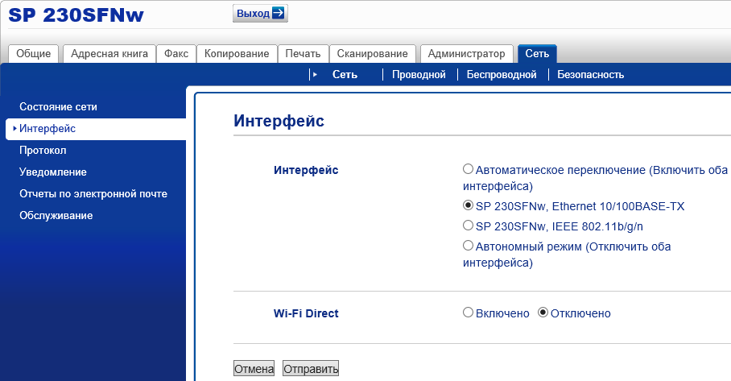
Task: Open Протокол in the sidebar
Action: pos(43,150)
